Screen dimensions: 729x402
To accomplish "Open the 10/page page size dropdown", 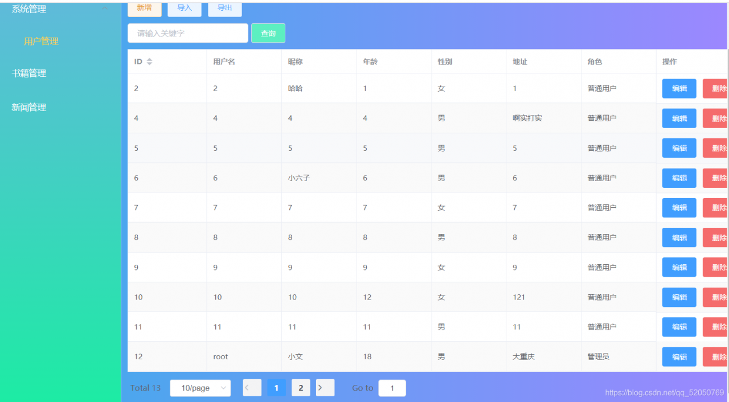I will (x=200, y=388).
